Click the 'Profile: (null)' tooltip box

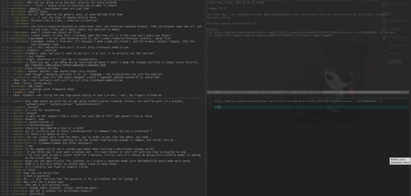tap(400, 161)
